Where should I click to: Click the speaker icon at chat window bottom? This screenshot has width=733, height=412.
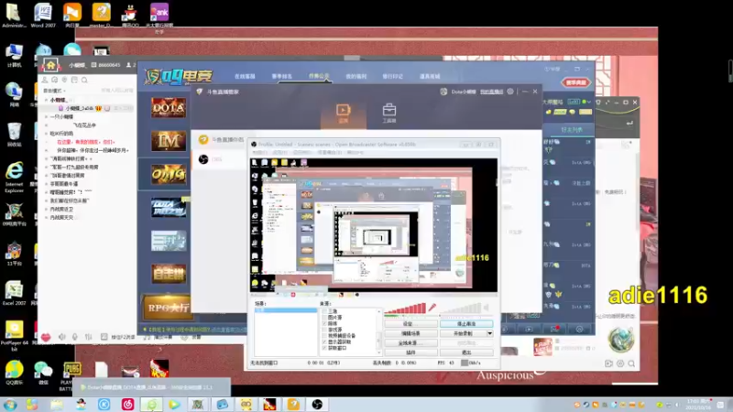(x=61, y=337)
